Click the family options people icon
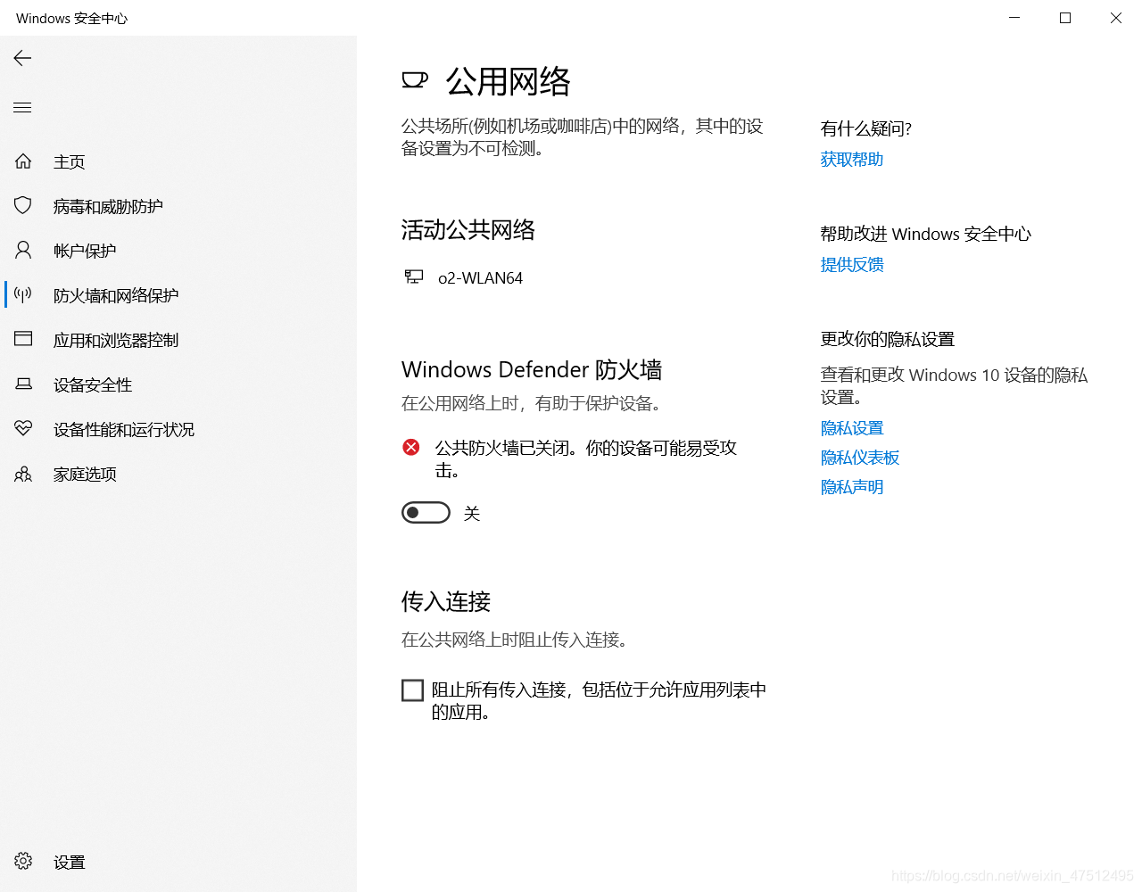 click(23, 474)
